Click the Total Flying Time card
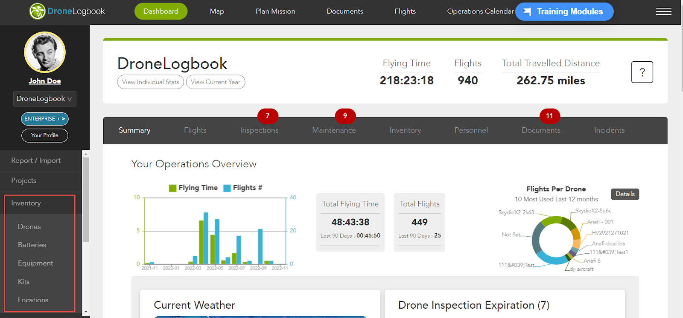The height and width of the screenshot is (318, 683). (350, 222)
